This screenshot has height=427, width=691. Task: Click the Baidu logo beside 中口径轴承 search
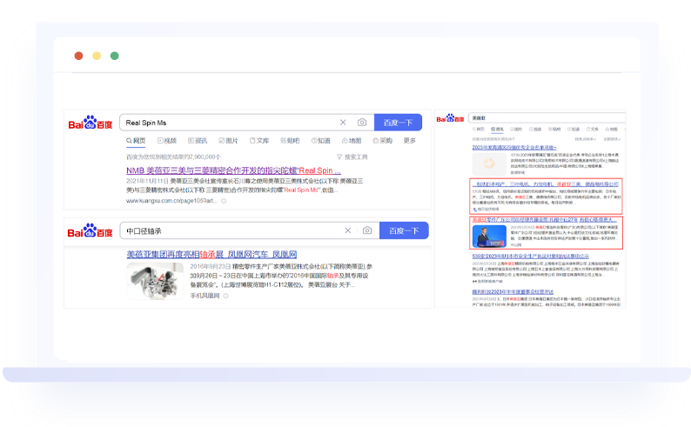[x=90, y=230]
